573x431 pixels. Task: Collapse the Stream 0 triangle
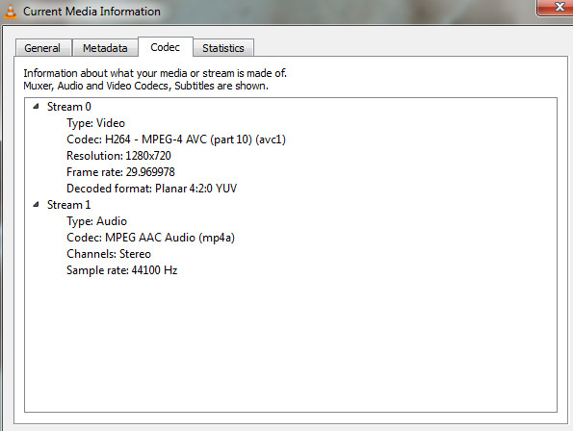(36, 106)
